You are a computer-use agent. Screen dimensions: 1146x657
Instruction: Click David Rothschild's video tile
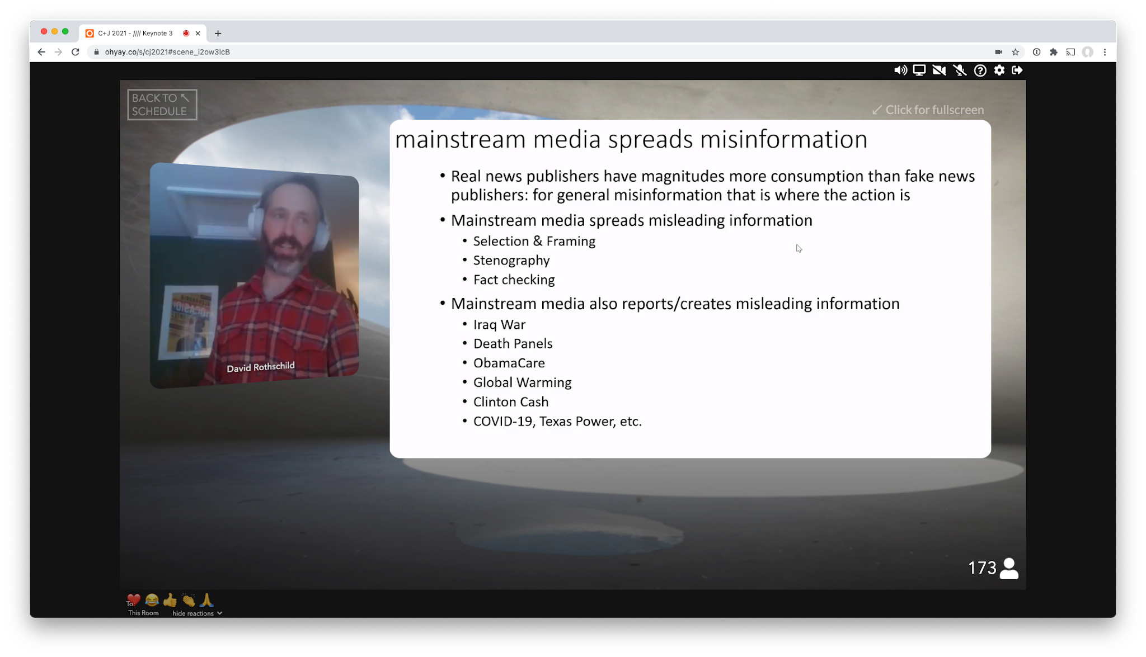(255, 275)
